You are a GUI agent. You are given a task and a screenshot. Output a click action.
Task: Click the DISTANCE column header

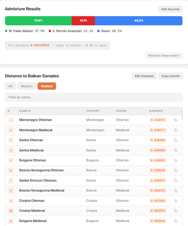click(x=156, y=111)
